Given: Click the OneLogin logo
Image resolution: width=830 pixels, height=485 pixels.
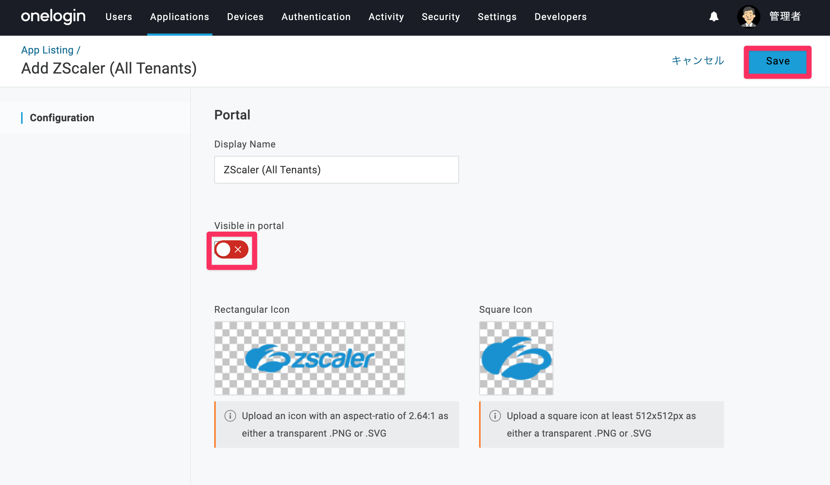Looking at the screenshot, I should [x=53, y=16].
